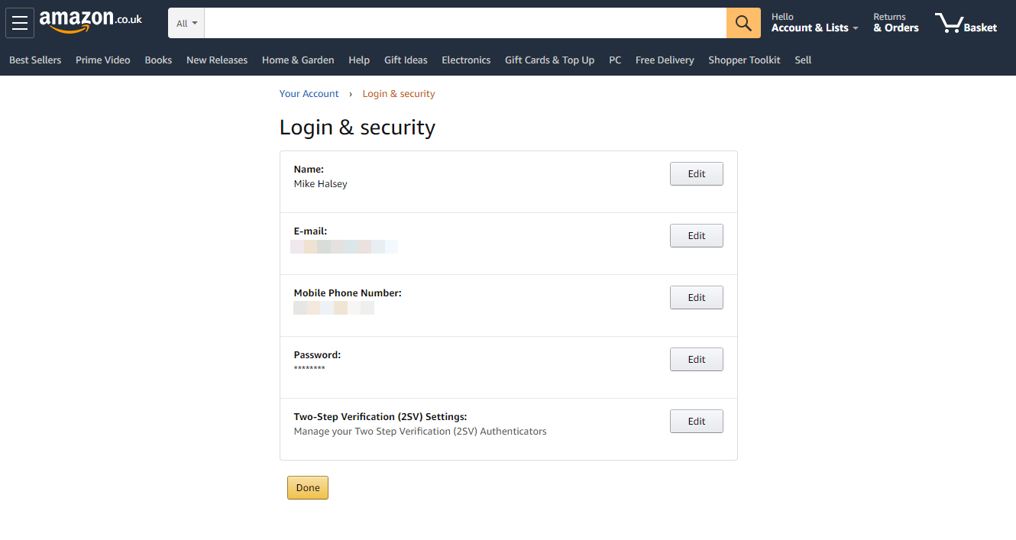Image resolution: width=1016 pixels, height=540 pixels.
Task: Edit the E-mail address
Action: pos(696,236)
